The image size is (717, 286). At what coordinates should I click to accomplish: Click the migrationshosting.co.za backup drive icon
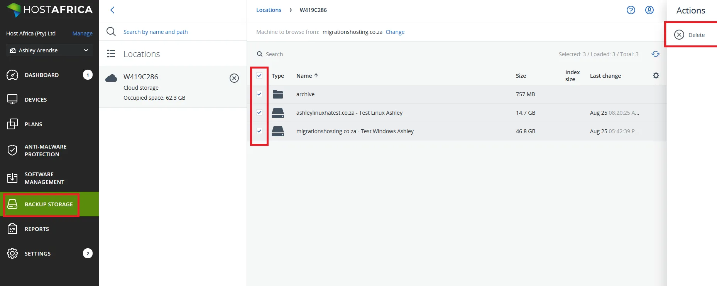(x=278, y=131)
